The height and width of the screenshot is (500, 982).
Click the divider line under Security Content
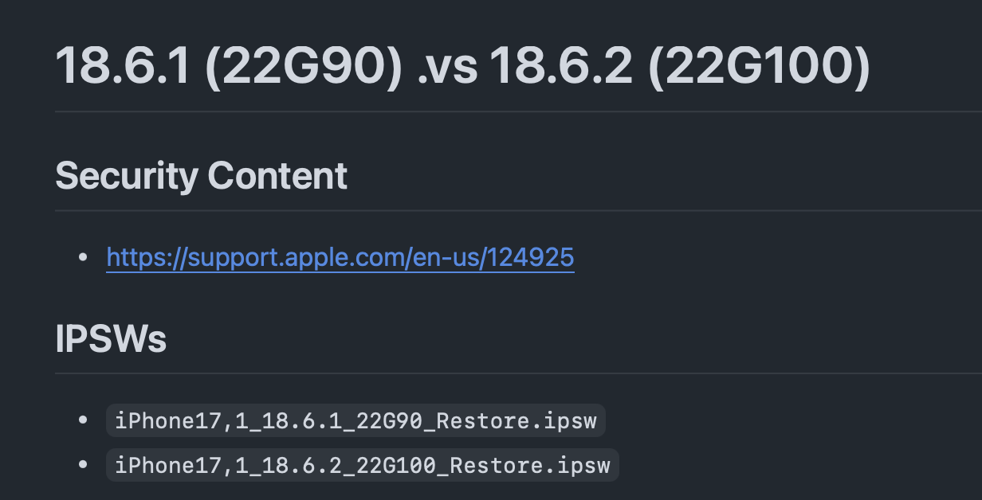518,211
